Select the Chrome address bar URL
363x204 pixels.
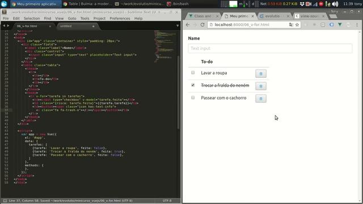(242, 25)
